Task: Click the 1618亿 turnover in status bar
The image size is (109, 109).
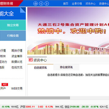Action: point(15,107)
